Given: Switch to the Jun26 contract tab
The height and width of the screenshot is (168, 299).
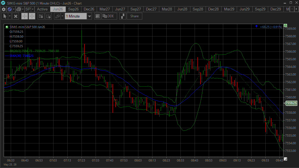Looking at the screenshot, I should click(58, 9).
